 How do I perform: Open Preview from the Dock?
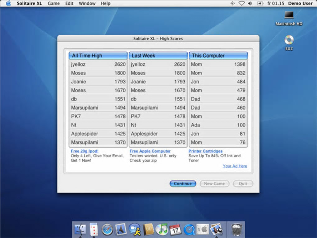216,230
